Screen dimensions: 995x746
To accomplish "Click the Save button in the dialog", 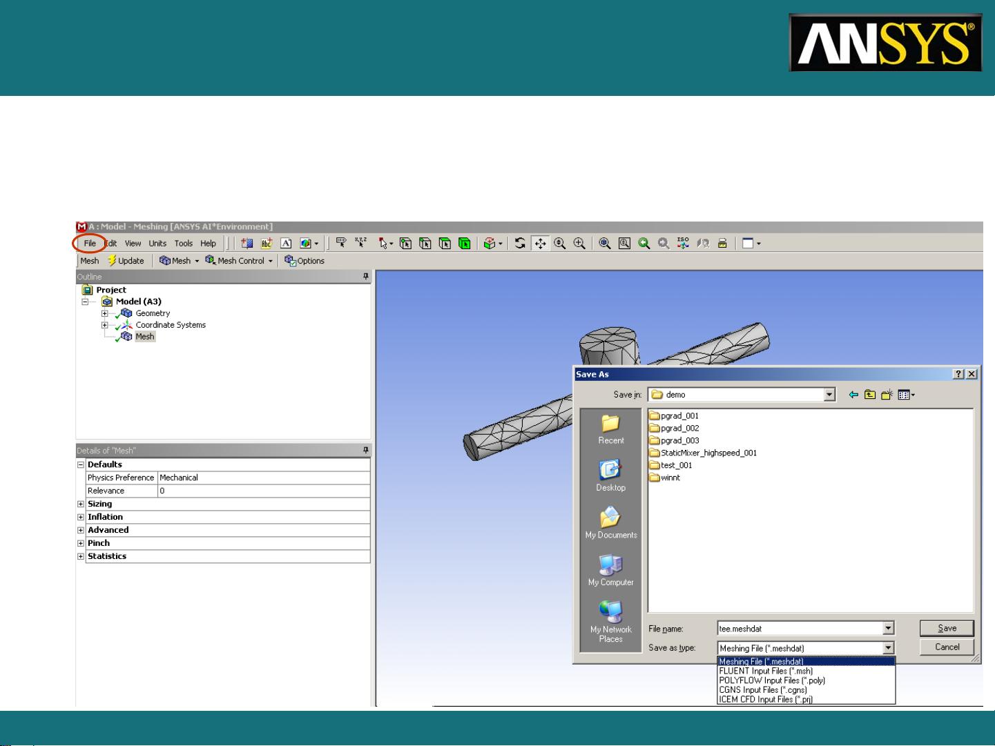I will (x=946, y=628).
